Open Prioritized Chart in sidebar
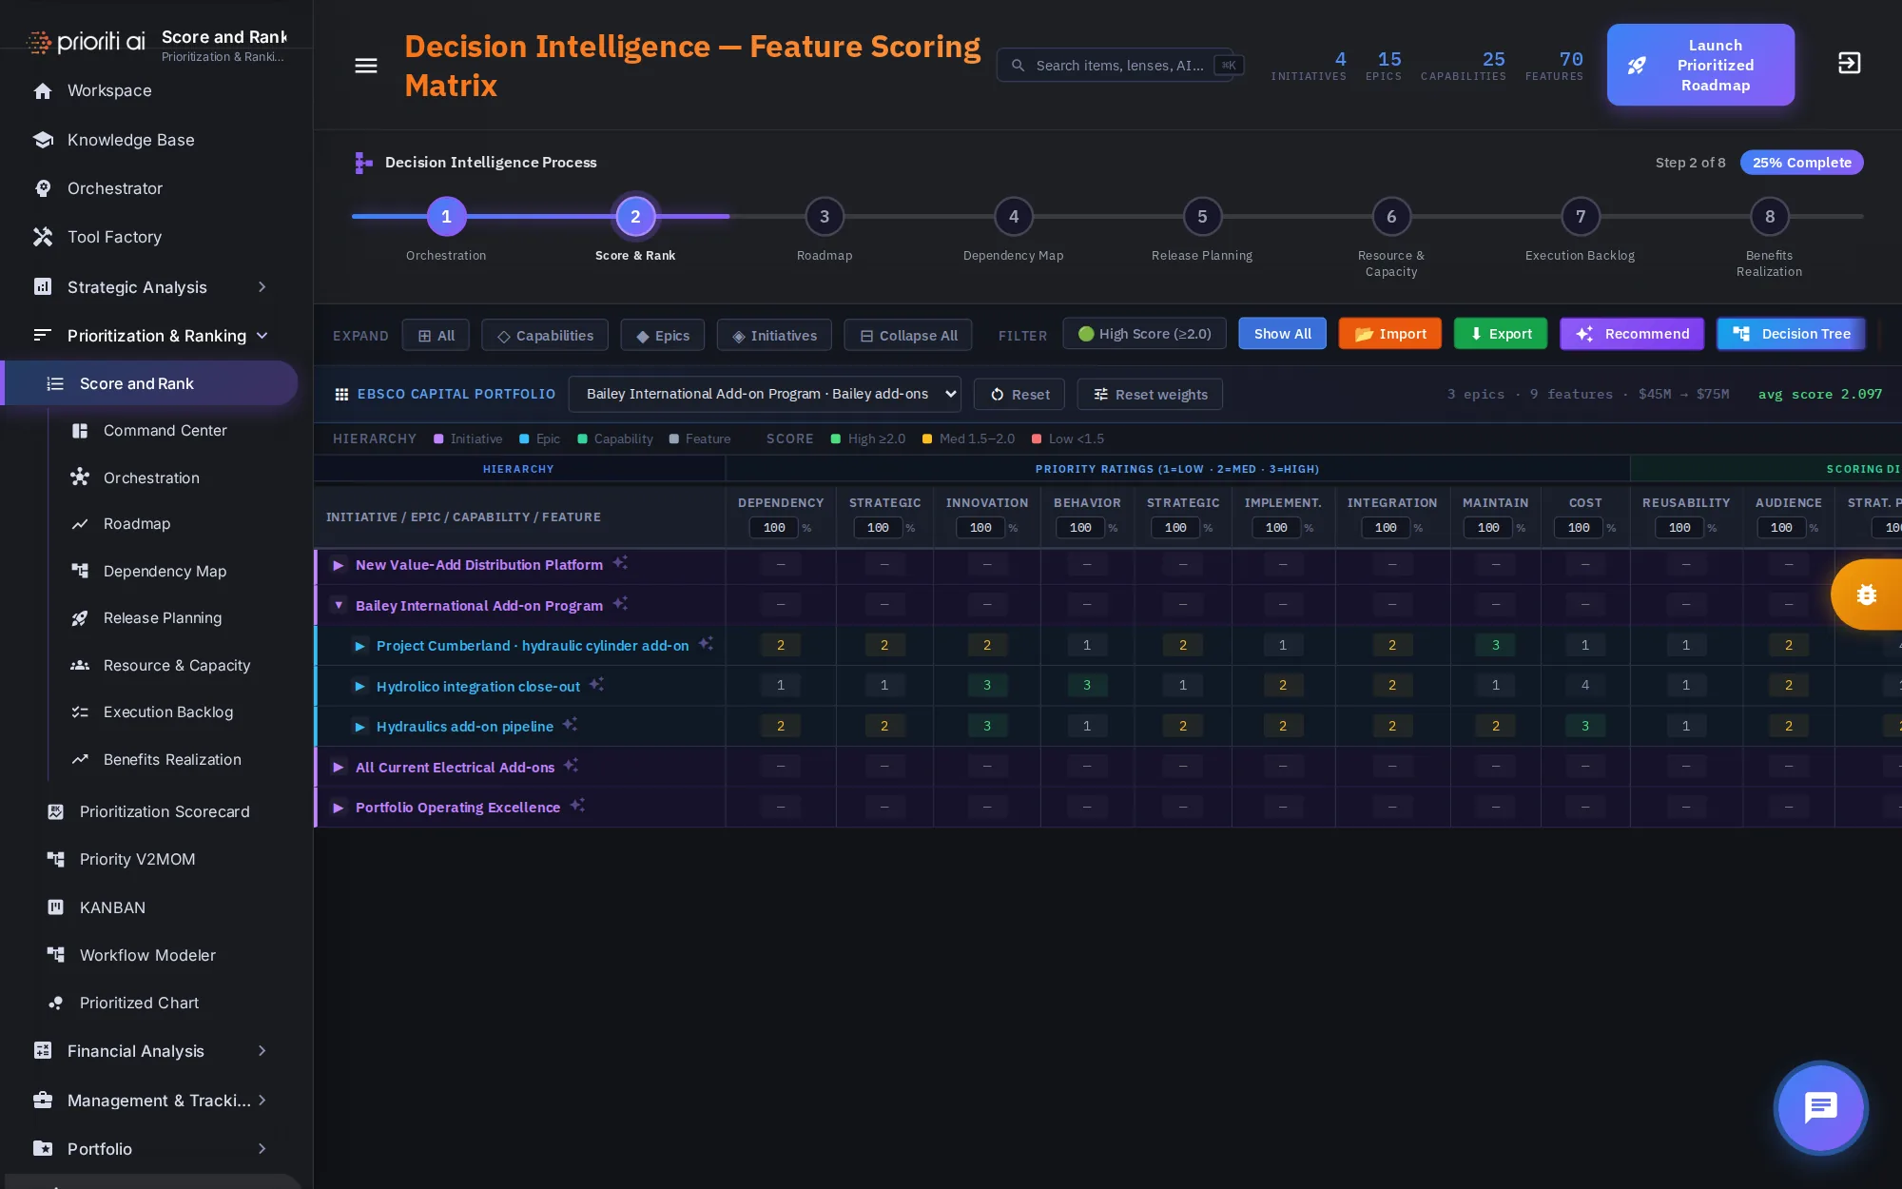This screenshot has width=1902, height=1189. pos(139,1003)
